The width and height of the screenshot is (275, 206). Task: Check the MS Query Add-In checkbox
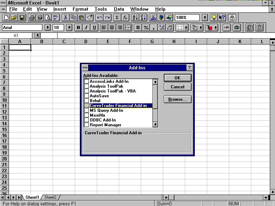86,110
